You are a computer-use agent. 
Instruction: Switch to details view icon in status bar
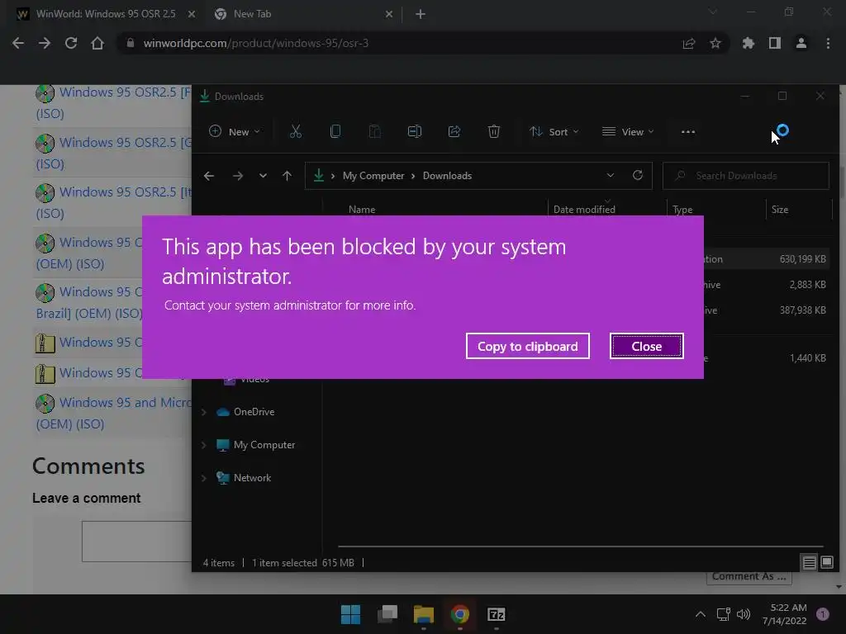pos(810,563)
